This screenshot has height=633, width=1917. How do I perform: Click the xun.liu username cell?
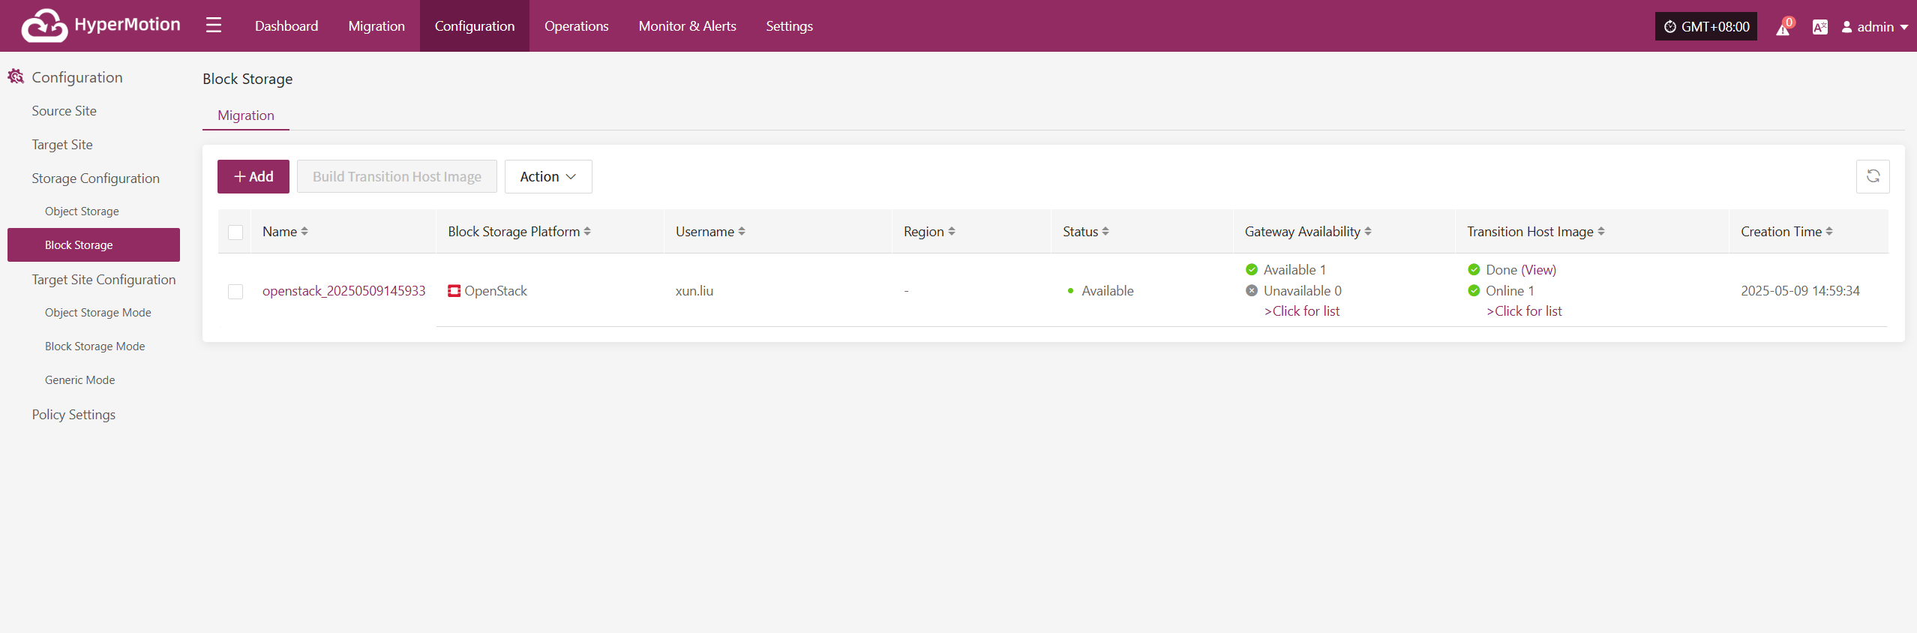694,291
